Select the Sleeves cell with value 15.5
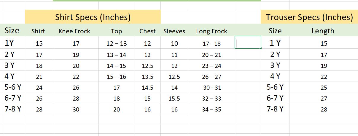Image resolution: width=358 pixels, height=136 pixels. tap(174, 99)
